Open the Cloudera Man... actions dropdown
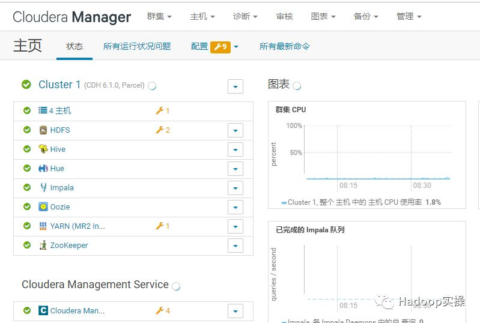The height and width of the screenshot is (323, 480). pos(235,311)
